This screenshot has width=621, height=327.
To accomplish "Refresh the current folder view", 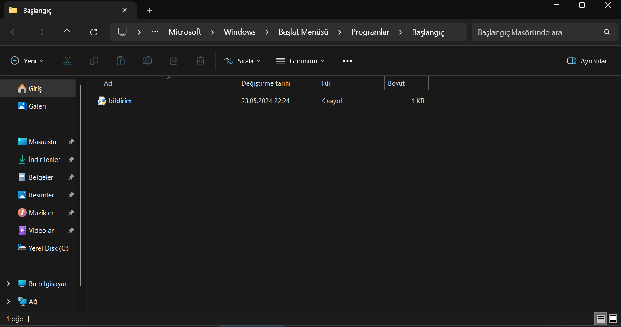I will (94, 32).
